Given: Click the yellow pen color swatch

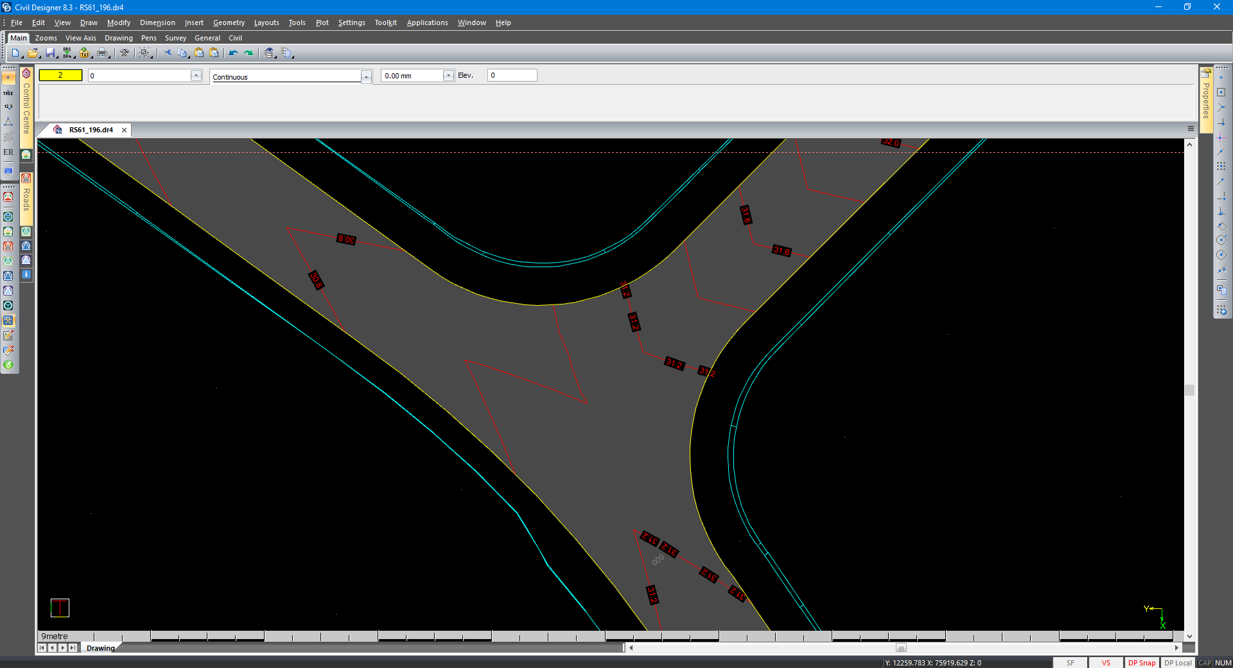Looking at the screenshot, I should (60, 75).
